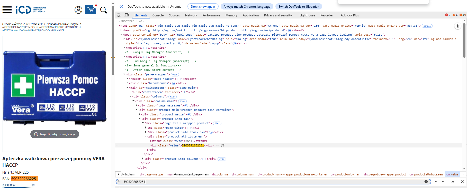Expand the head element node
The height and width of the screenshot is (188, 467).
[121, 30]
